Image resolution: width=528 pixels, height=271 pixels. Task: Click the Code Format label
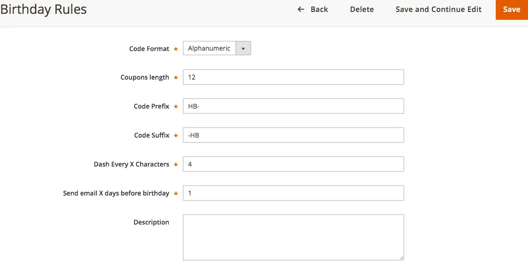pyautogui.click(x=149, y=49)
